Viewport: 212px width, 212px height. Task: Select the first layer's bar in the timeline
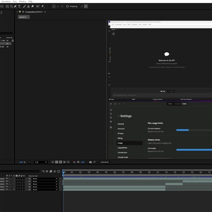pos(137,179)
